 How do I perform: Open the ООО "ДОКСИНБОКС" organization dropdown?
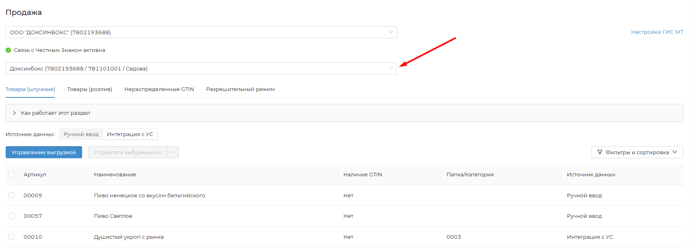pos(201,32)
